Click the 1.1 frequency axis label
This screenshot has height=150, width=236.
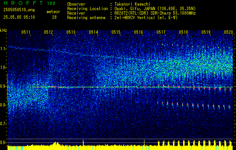pos(3,49)
